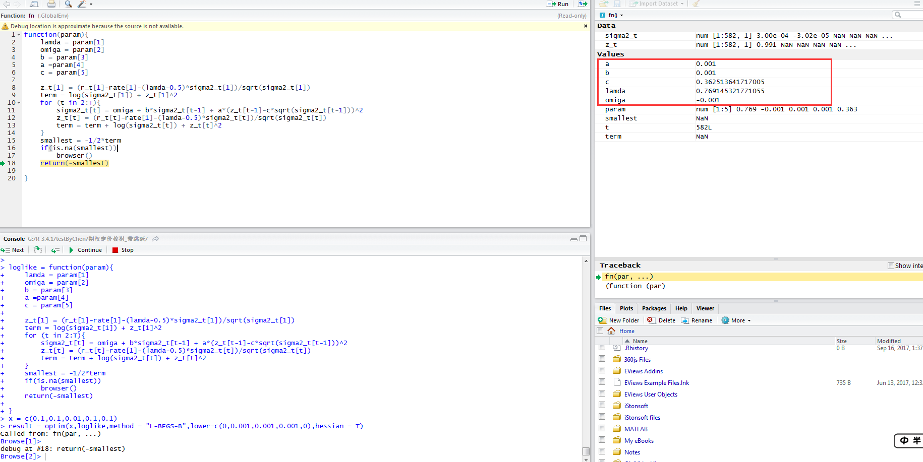Open the Packages tab
Viewport: 923px width, 462px height.
(654, 308)
